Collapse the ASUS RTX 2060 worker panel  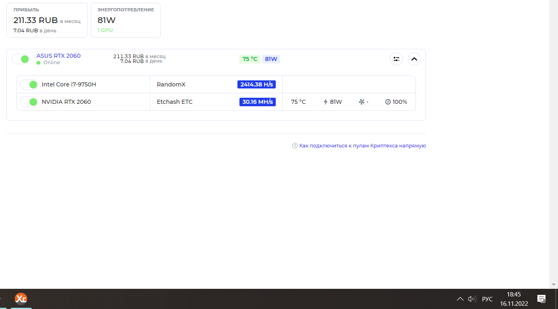[414, 59]
